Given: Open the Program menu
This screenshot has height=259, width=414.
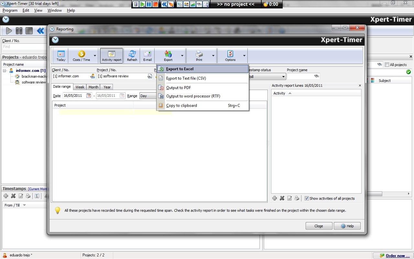Looking at the screenshot, I should click(x=10, y=10).
